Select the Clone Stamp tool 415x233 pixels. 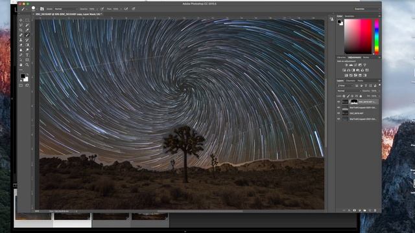tap(21, 40)
